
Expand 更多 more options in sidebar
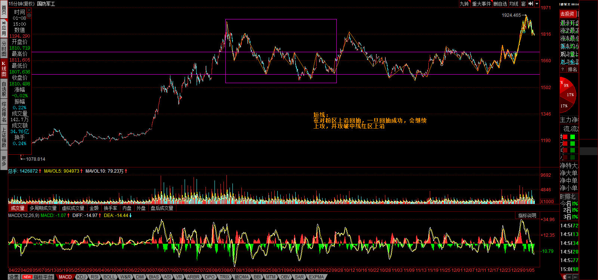pyautogui.click(x=4, y=161)
